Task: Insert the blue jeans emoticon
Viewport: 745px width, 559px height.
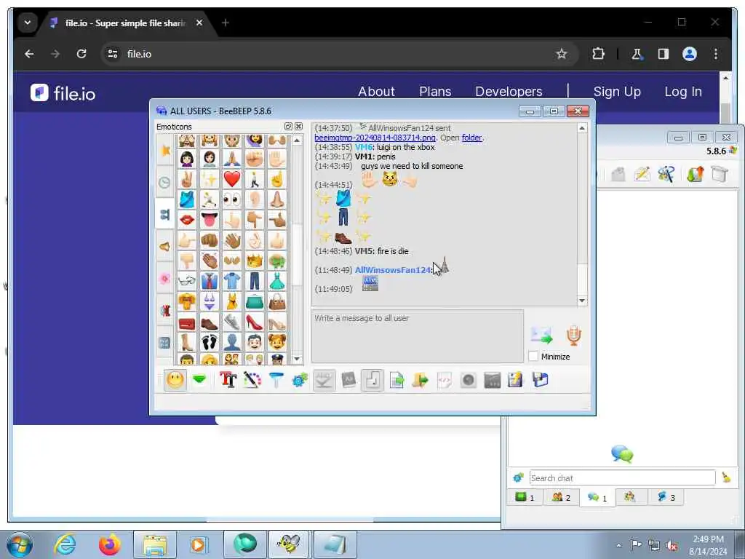Action: 255,281
